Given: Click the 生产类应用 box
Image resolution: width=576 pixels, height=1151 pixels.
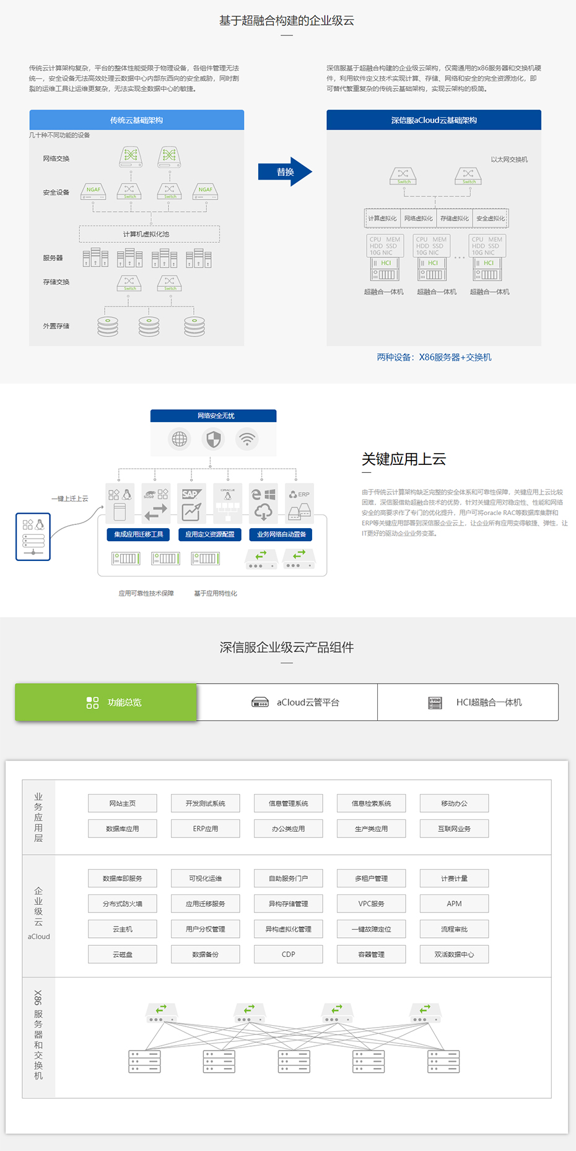Looking at the screenshot, I should point(372,829).
